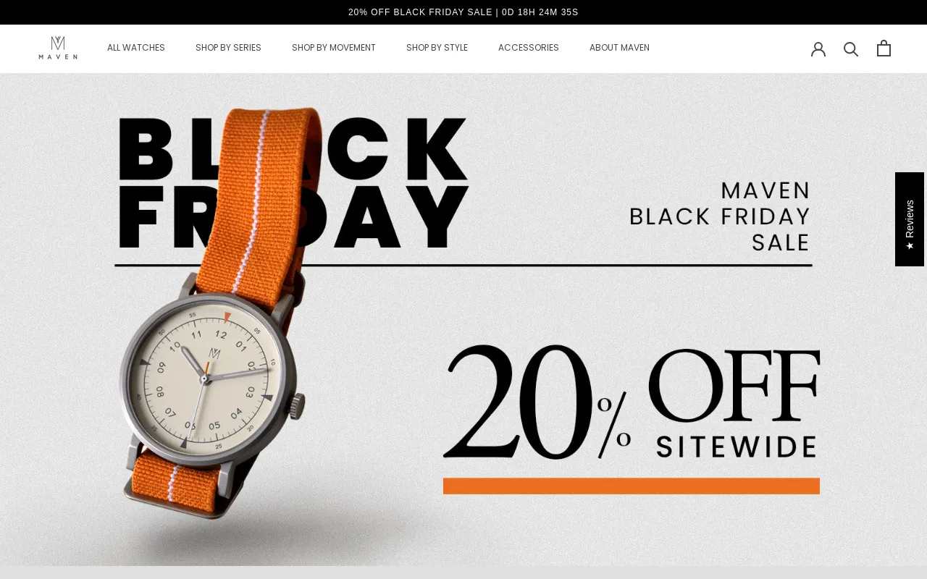Screen dimensions: 927x579
Task: Click the orange bar under Sitewide
Action: 632,486
